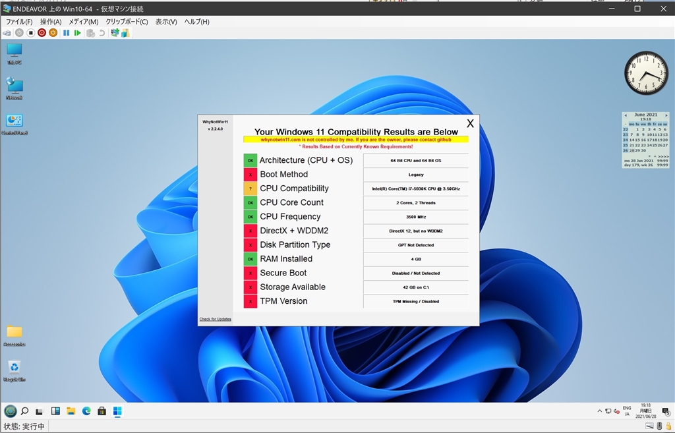Screen dimensions: 675x433
Task: Click the checkpoint icon in toolbar
Action: 90,33
